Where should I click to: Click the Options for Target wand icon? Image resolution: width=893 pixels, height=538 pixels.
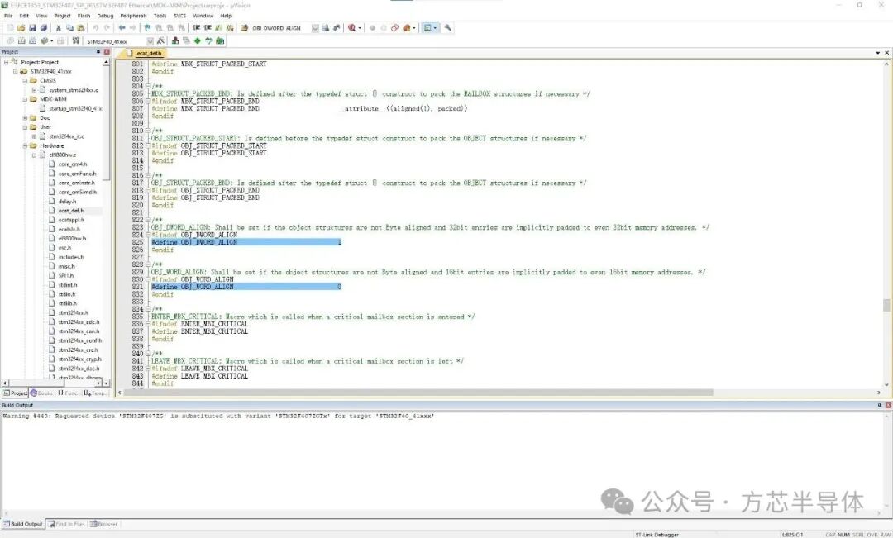(x=160, y=41)
